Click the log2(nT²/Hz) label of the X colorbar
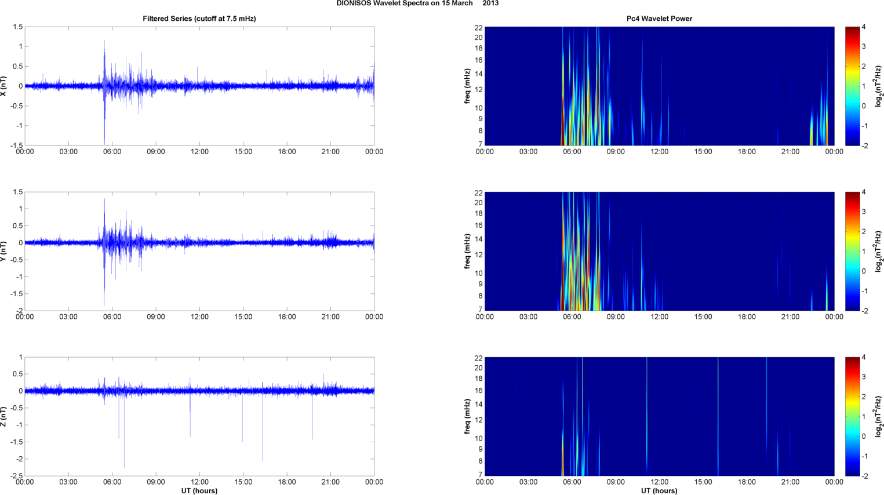The image size is (884, 495). click(x=878, y=86)
